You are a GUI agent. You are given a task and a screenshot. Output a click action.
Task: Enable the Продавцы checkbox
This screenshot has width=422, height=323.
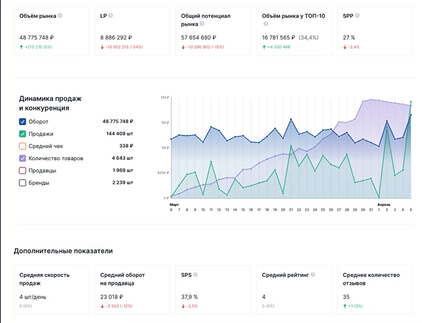pyautogui.click(x=23, y=171)
